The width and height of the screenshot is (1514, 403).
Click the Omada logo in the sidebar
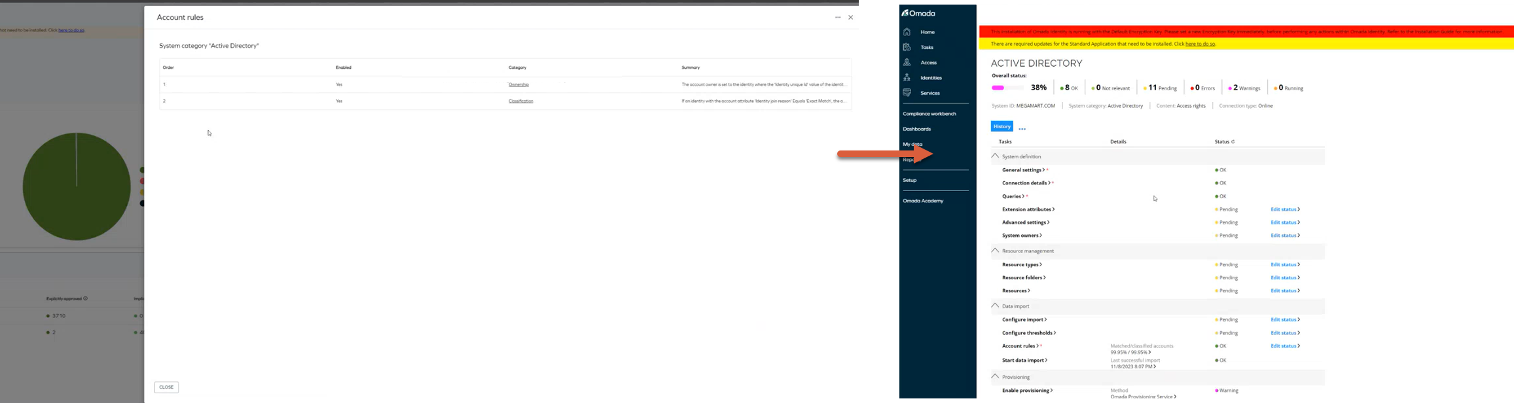(x=918, y=13)
